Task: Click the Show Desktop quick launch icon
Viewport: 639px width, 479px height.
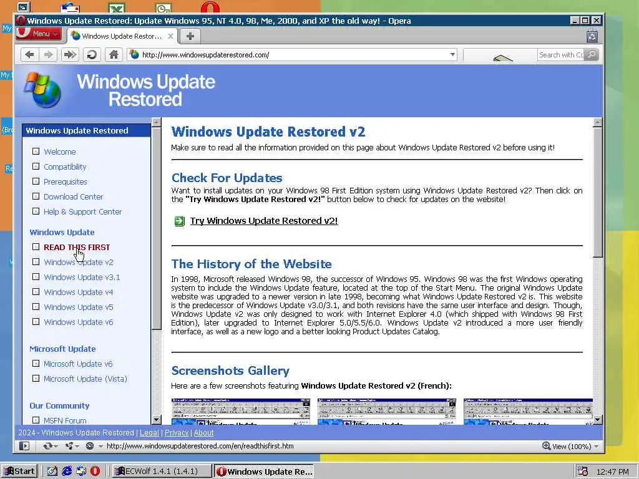Action: (x=52, y=472)
